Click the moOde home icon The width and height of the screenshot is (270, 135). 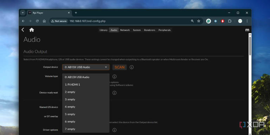(x=32, y=30)
